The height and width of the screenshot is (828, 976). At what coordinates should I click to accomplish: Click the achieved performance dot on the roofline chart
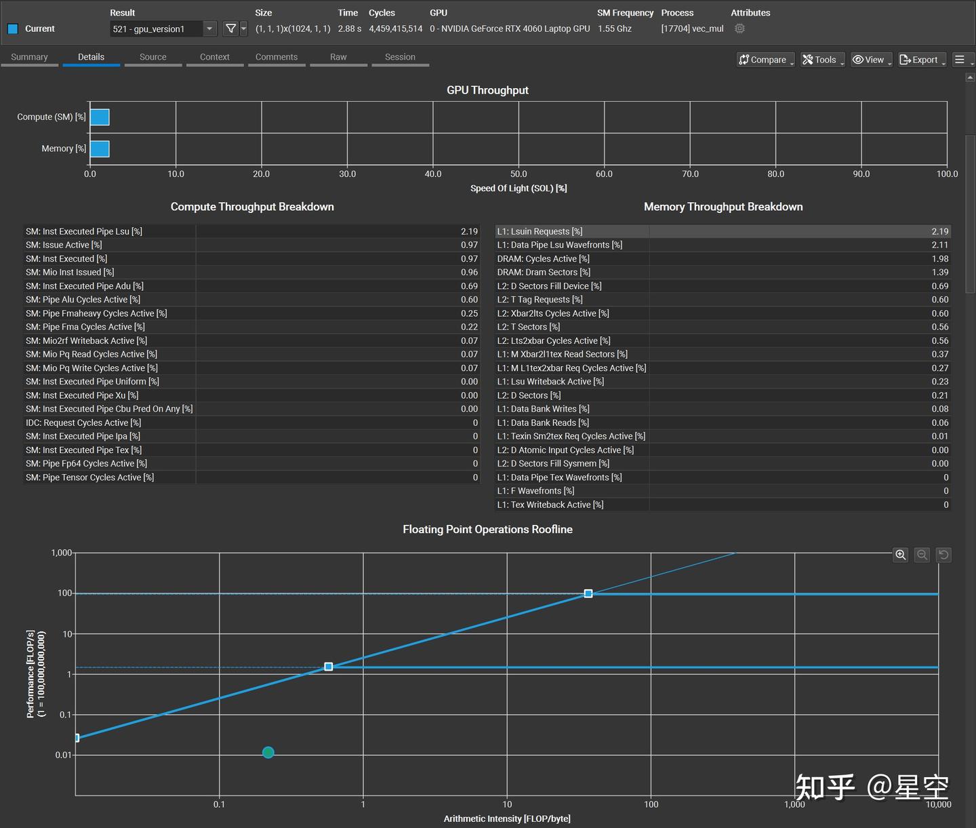pos(267,752)
